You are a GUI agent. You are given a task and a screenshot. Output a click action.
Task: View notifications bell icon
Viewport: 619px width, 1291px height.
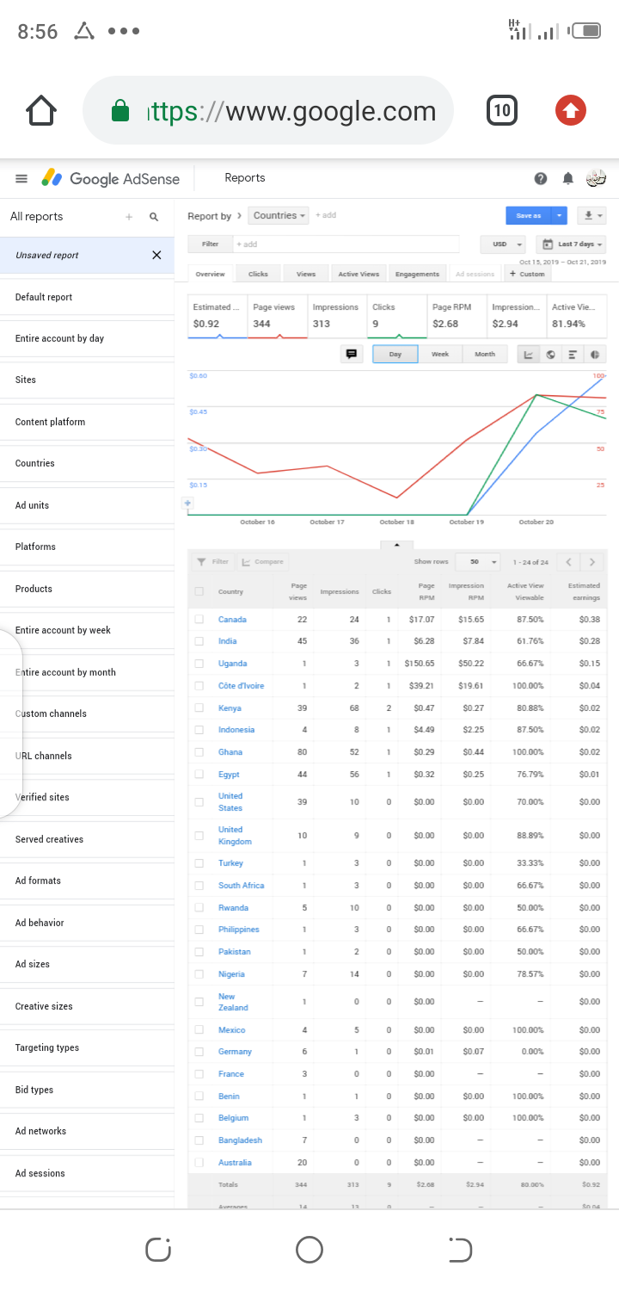tap(567, 178)
